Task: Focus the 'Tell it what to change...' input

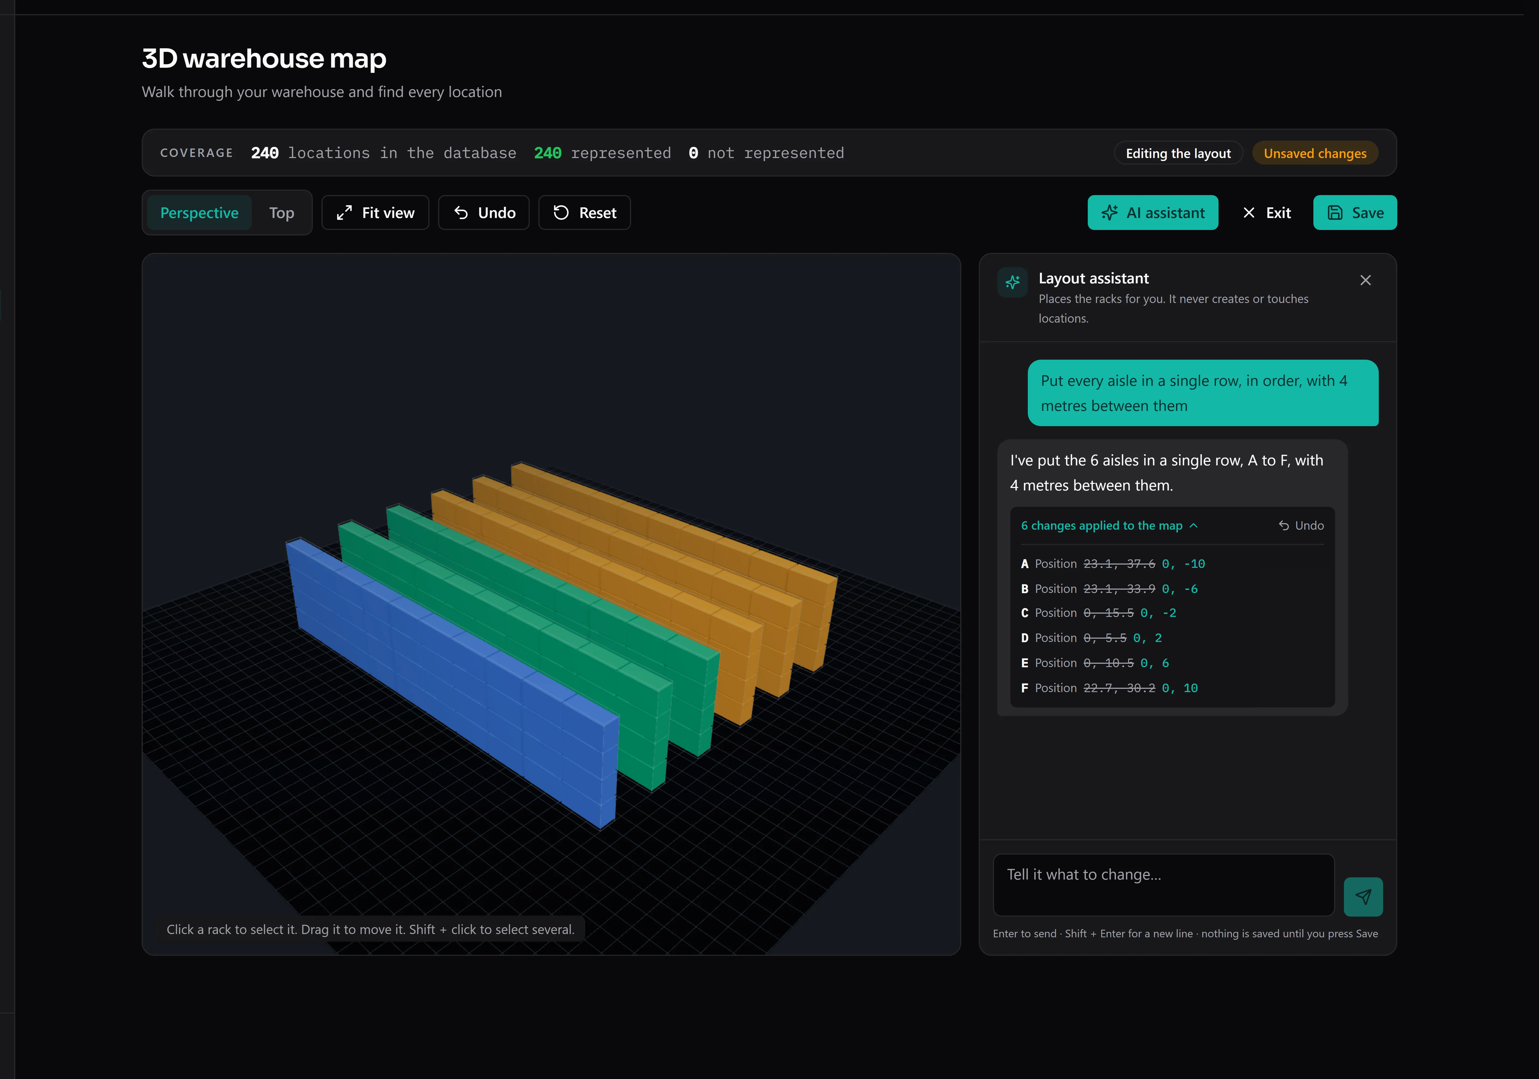Action: (x=1164, y=885)
